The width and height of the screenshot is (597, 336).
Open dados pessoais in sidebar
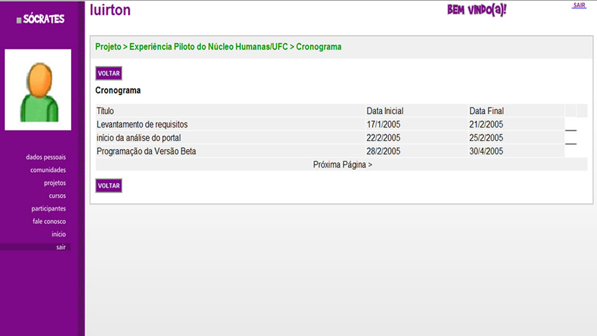point(46,157)
